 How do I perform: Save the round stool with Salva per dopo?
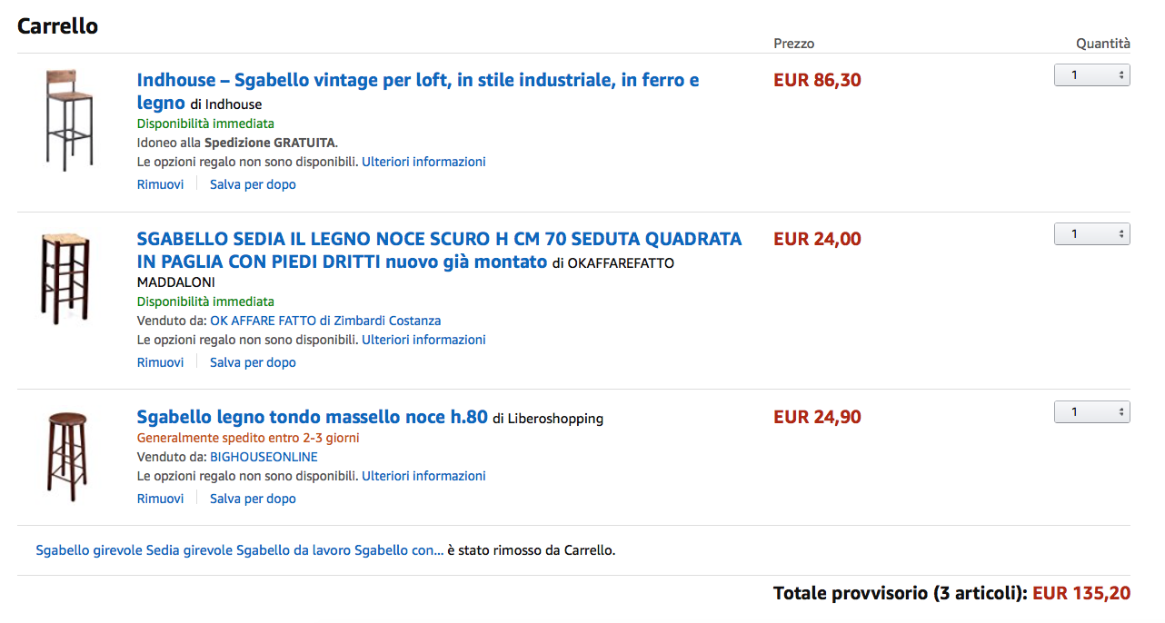coord(253,499)
